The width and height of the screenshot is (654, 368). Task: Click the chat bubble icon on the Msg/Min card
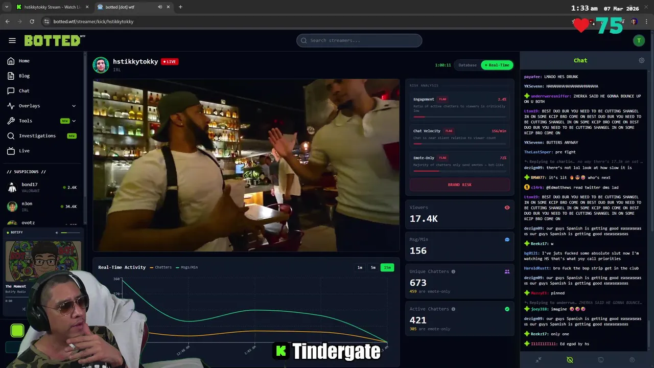pos(507,239)
